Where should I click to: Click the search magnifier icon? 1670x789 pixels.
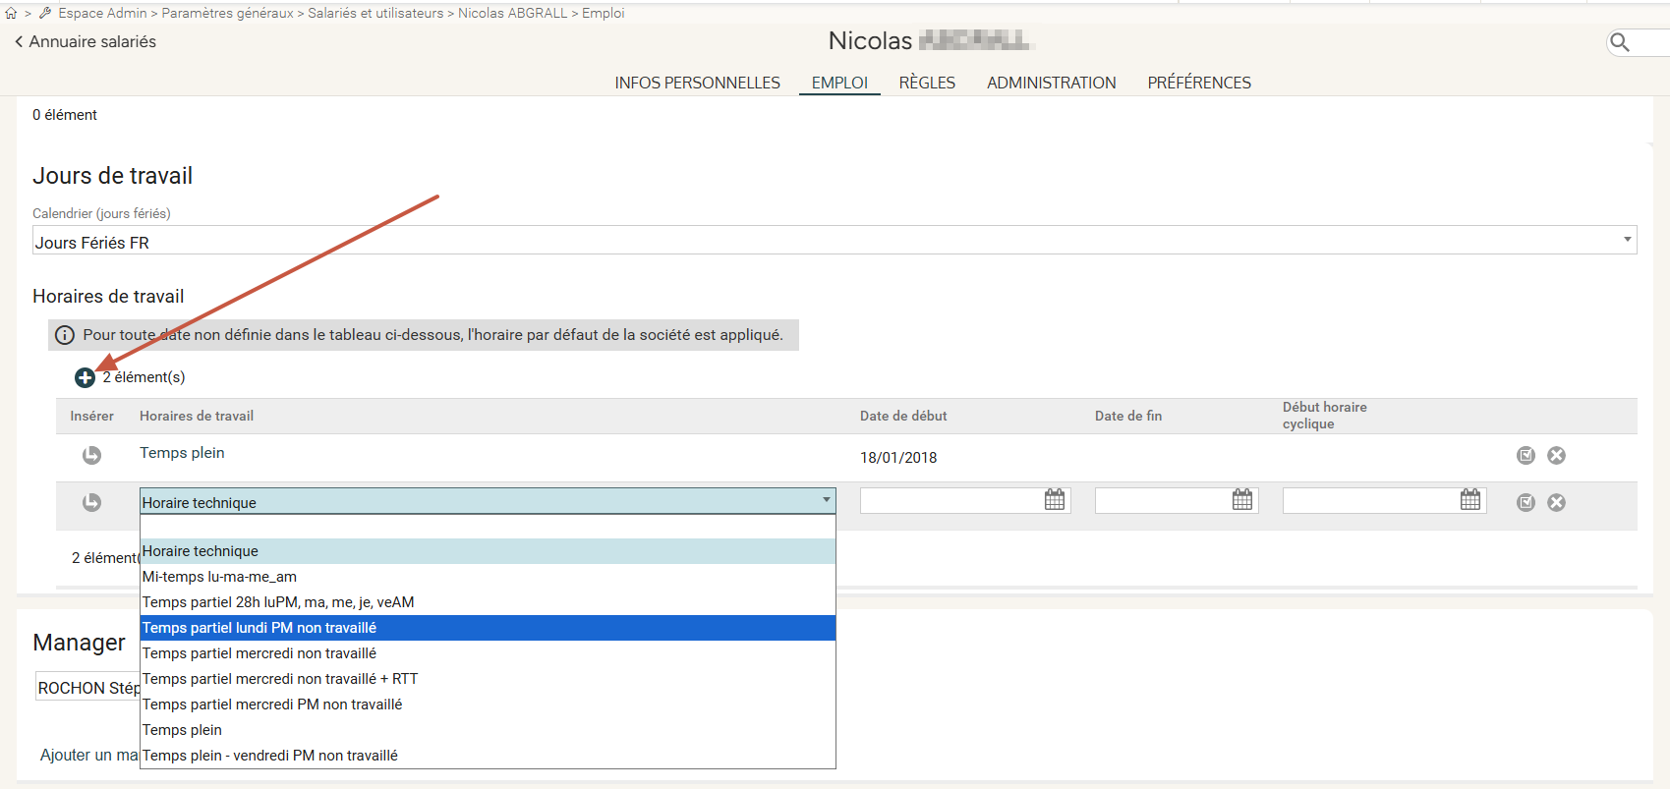(1620, 42)
